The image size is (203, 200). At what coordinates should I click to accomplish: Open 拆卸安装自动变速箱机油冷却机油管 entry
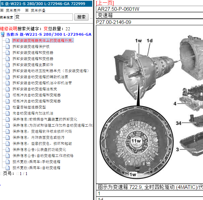coord(42,83)
